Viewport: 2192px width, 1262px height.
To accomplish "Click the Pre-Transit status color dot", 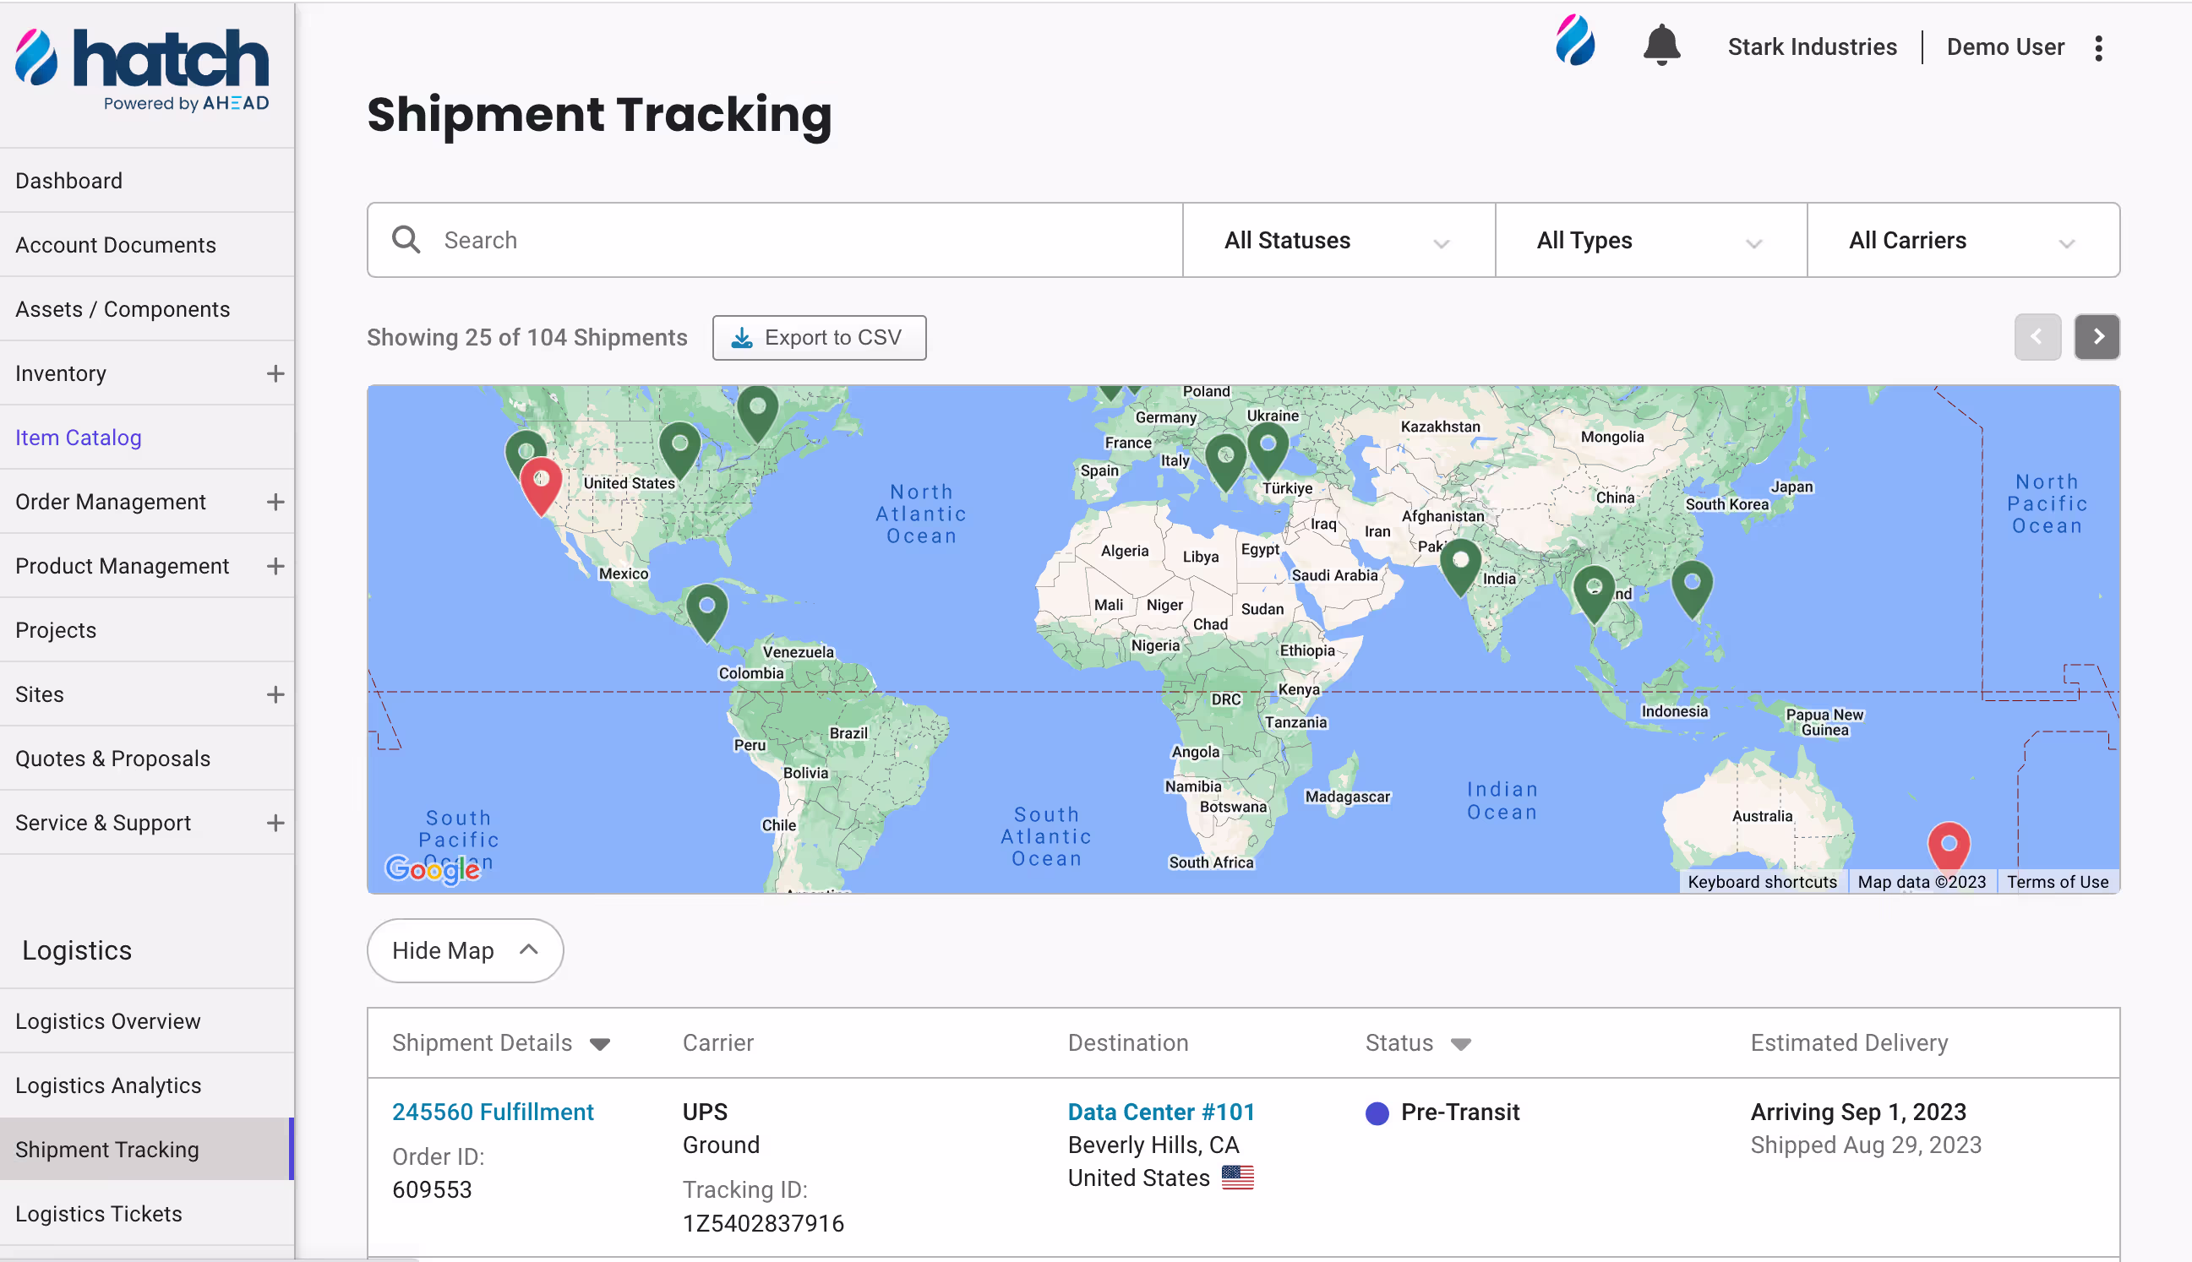I will coord(1377,1113).
